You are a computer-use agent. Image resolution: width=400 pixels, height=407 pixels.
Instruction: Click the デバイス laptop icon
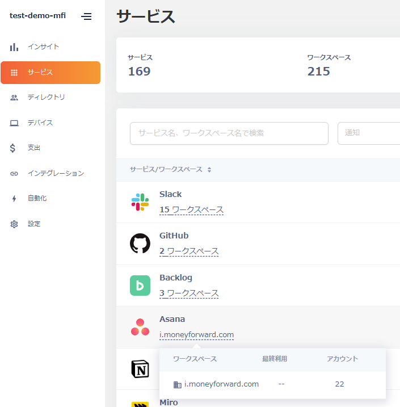(14, 123)
